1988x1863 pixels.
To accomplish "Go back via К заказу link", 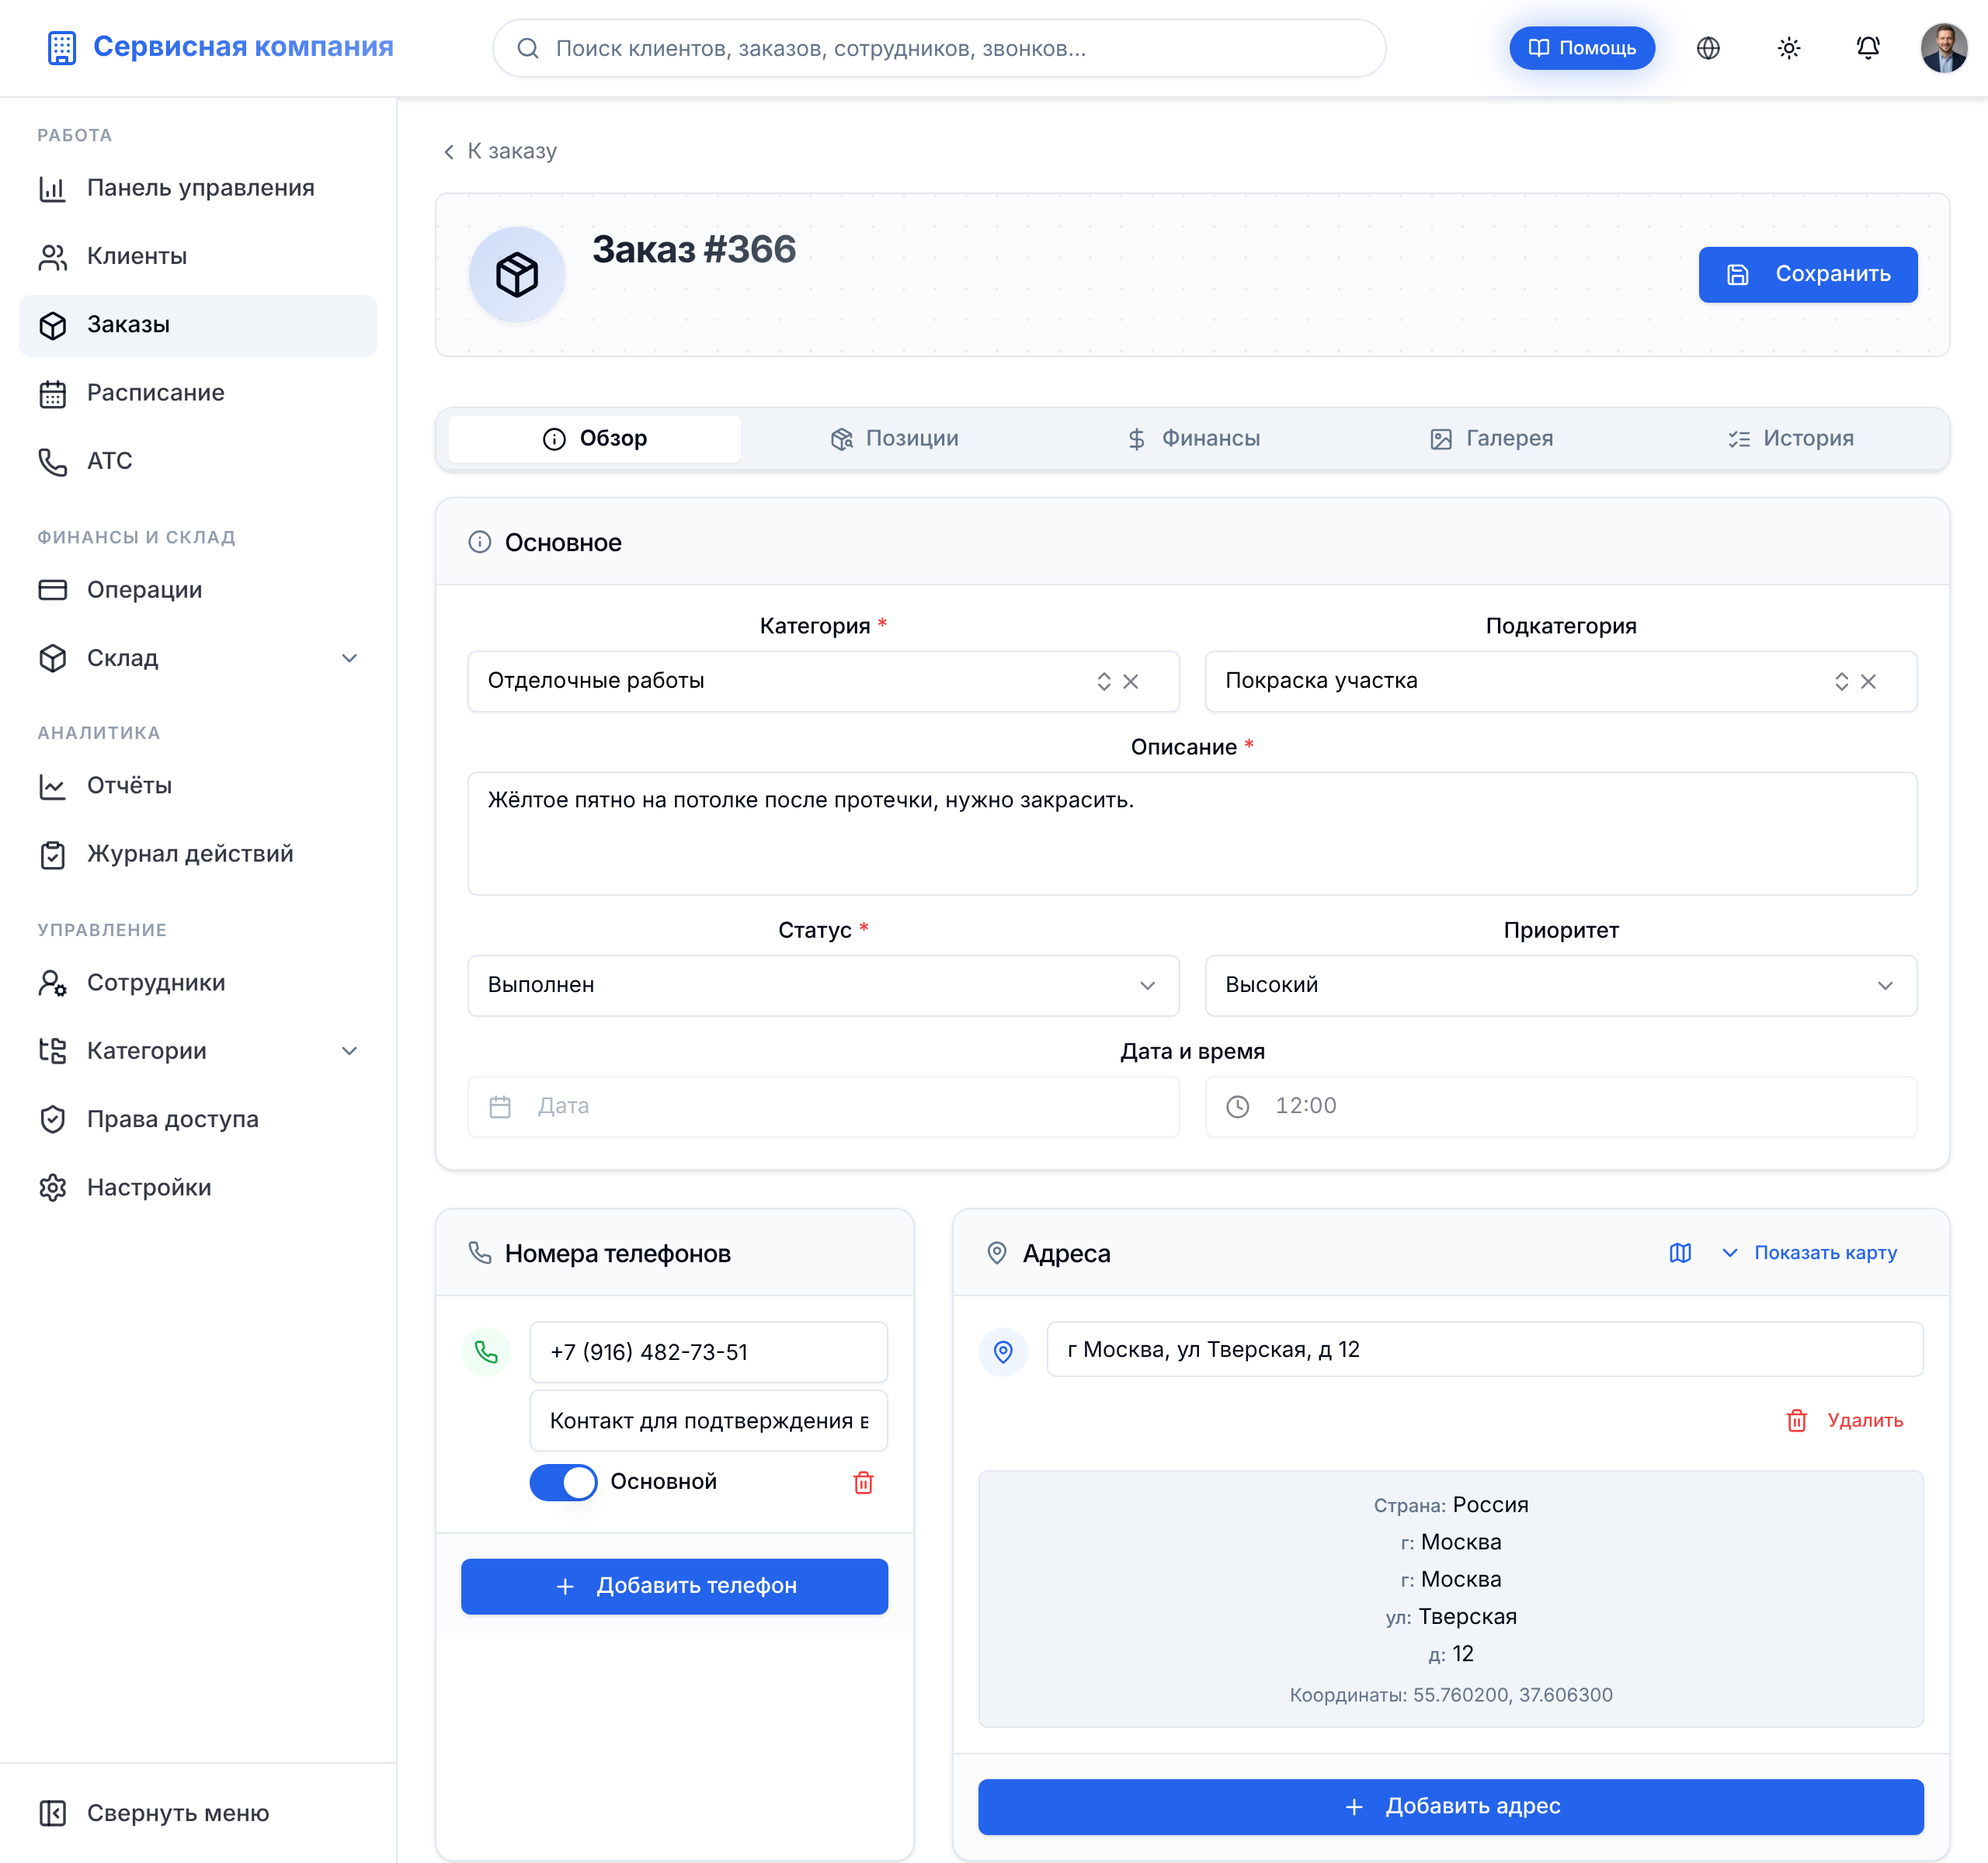I will click(x=500, y=151).
